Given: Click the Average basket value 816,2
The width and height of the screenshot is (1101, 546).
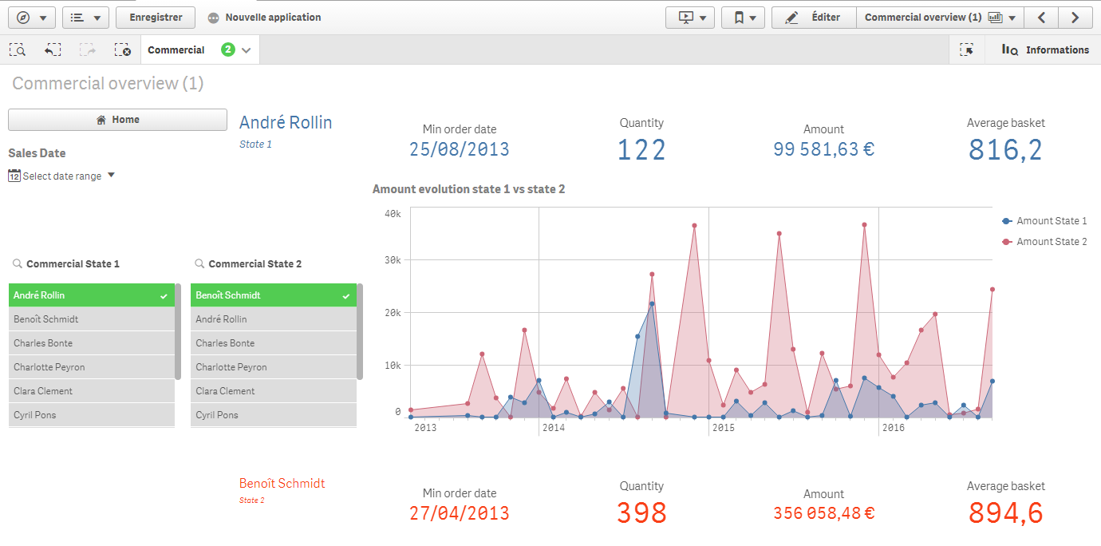Looking at the screenshot, I should (x=1006, y=150).
